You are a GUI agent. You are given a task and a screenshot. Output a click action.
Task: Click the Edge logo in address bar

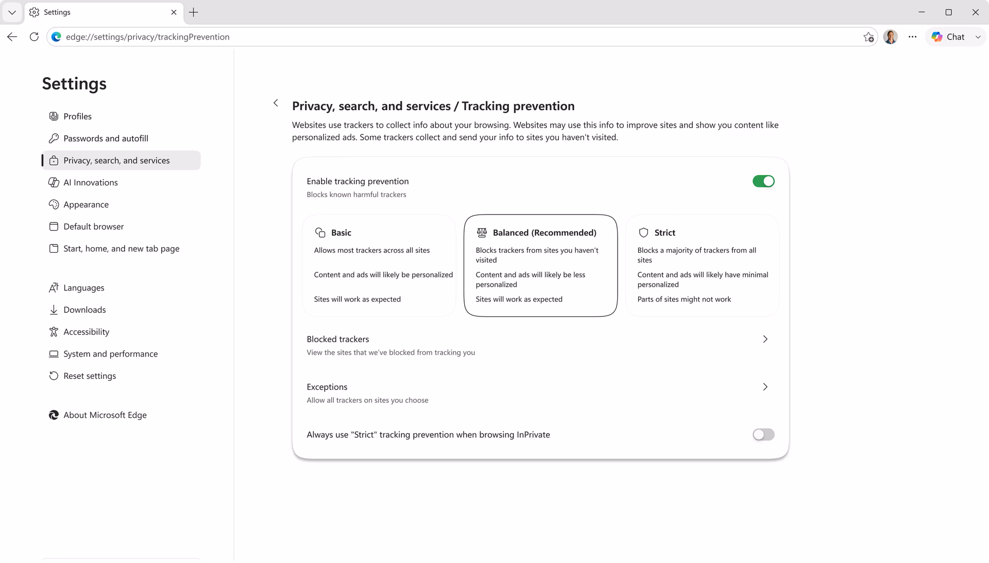(x=57, y=37)
